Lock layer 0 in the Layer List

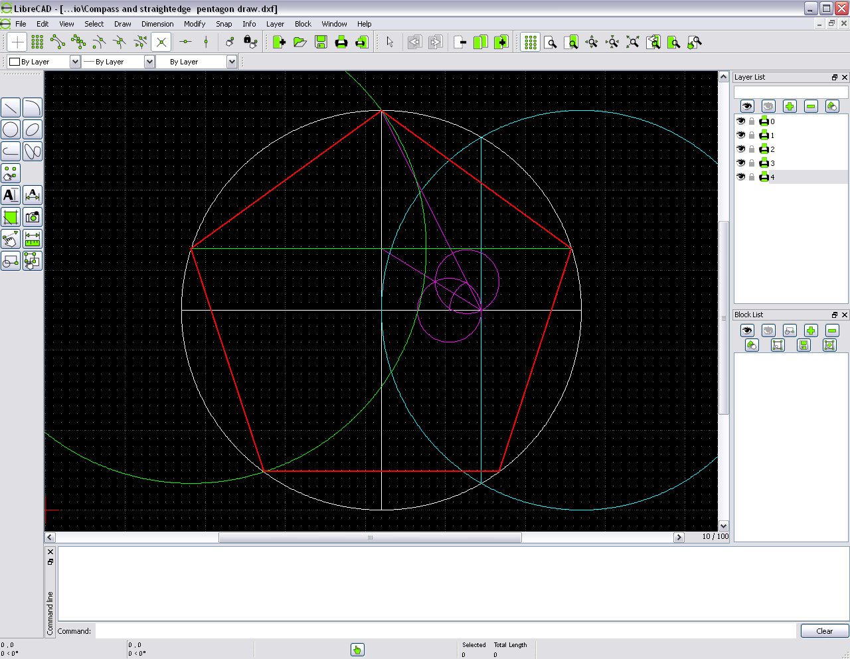click(752, 121)
